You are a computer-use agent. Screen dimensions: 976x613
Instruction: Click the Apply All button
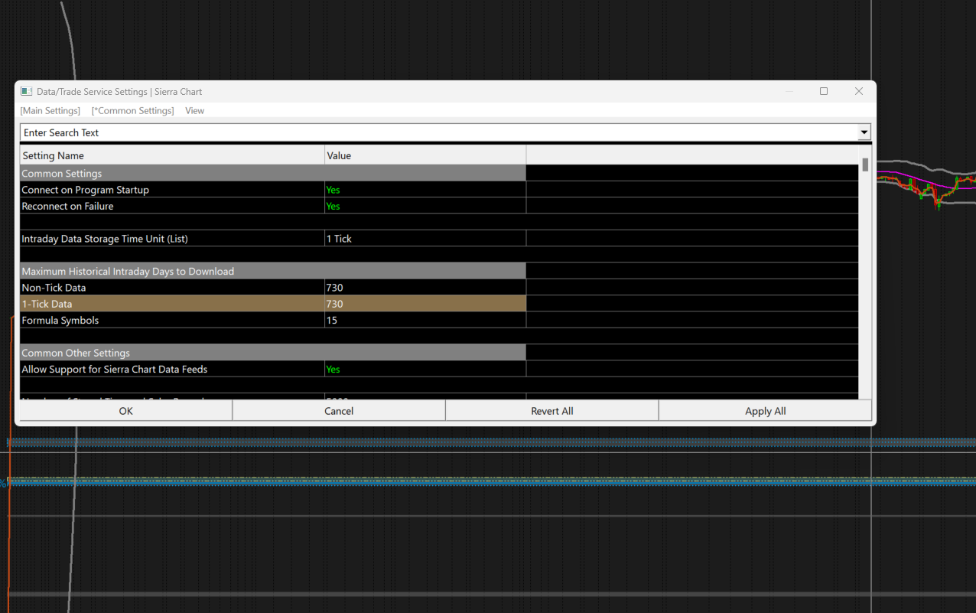766,411
